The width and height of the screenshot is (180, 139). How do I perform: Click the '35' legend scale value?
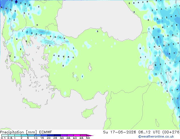[68, 138]
